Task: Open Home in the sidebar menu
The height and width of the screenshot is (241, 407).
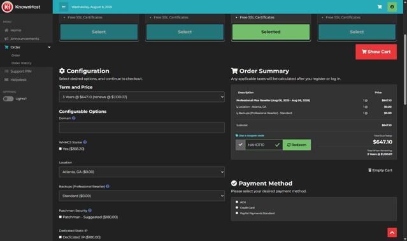Action: [x=16, y=31]
